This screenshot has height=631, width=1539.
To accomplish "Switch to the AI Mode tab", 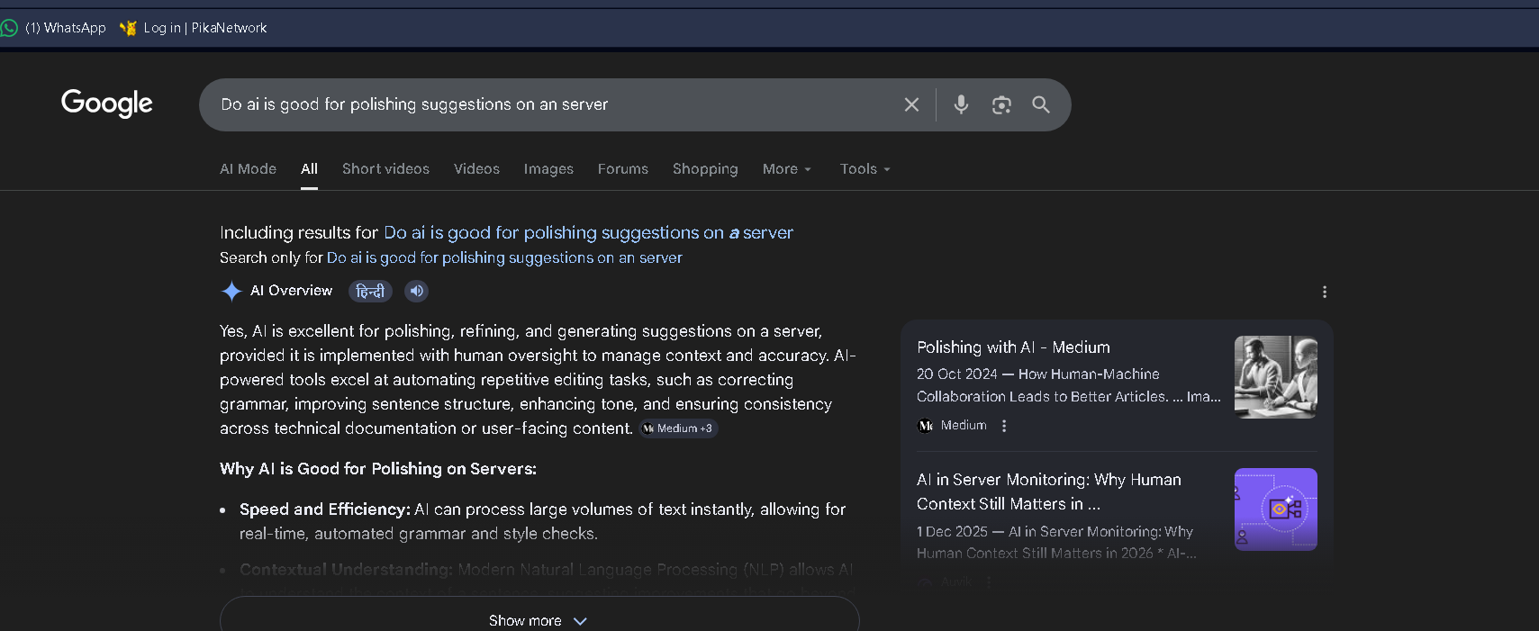I will 248,169.
